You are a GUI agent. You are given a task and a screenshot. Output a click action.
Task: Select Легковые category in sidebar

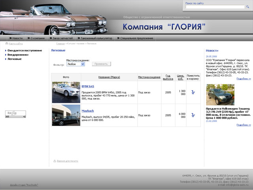pyautogui.click(x=15, y=59)
